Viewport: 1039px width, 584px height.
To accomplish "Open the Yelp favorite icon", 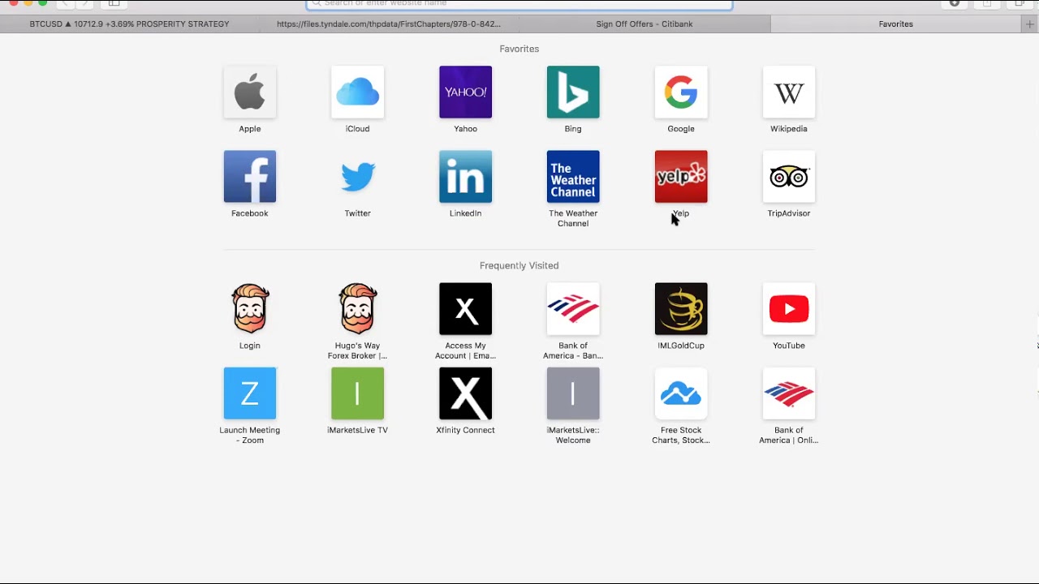I will tap(681, 176).
